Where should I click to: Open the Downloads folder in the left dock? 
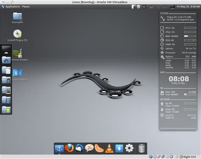click(x=6, y=110)
